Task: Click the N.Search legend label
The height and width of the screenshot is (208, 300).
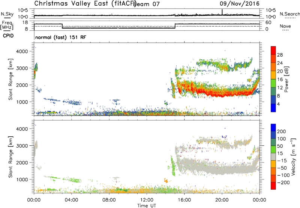Action: [290, 14]
